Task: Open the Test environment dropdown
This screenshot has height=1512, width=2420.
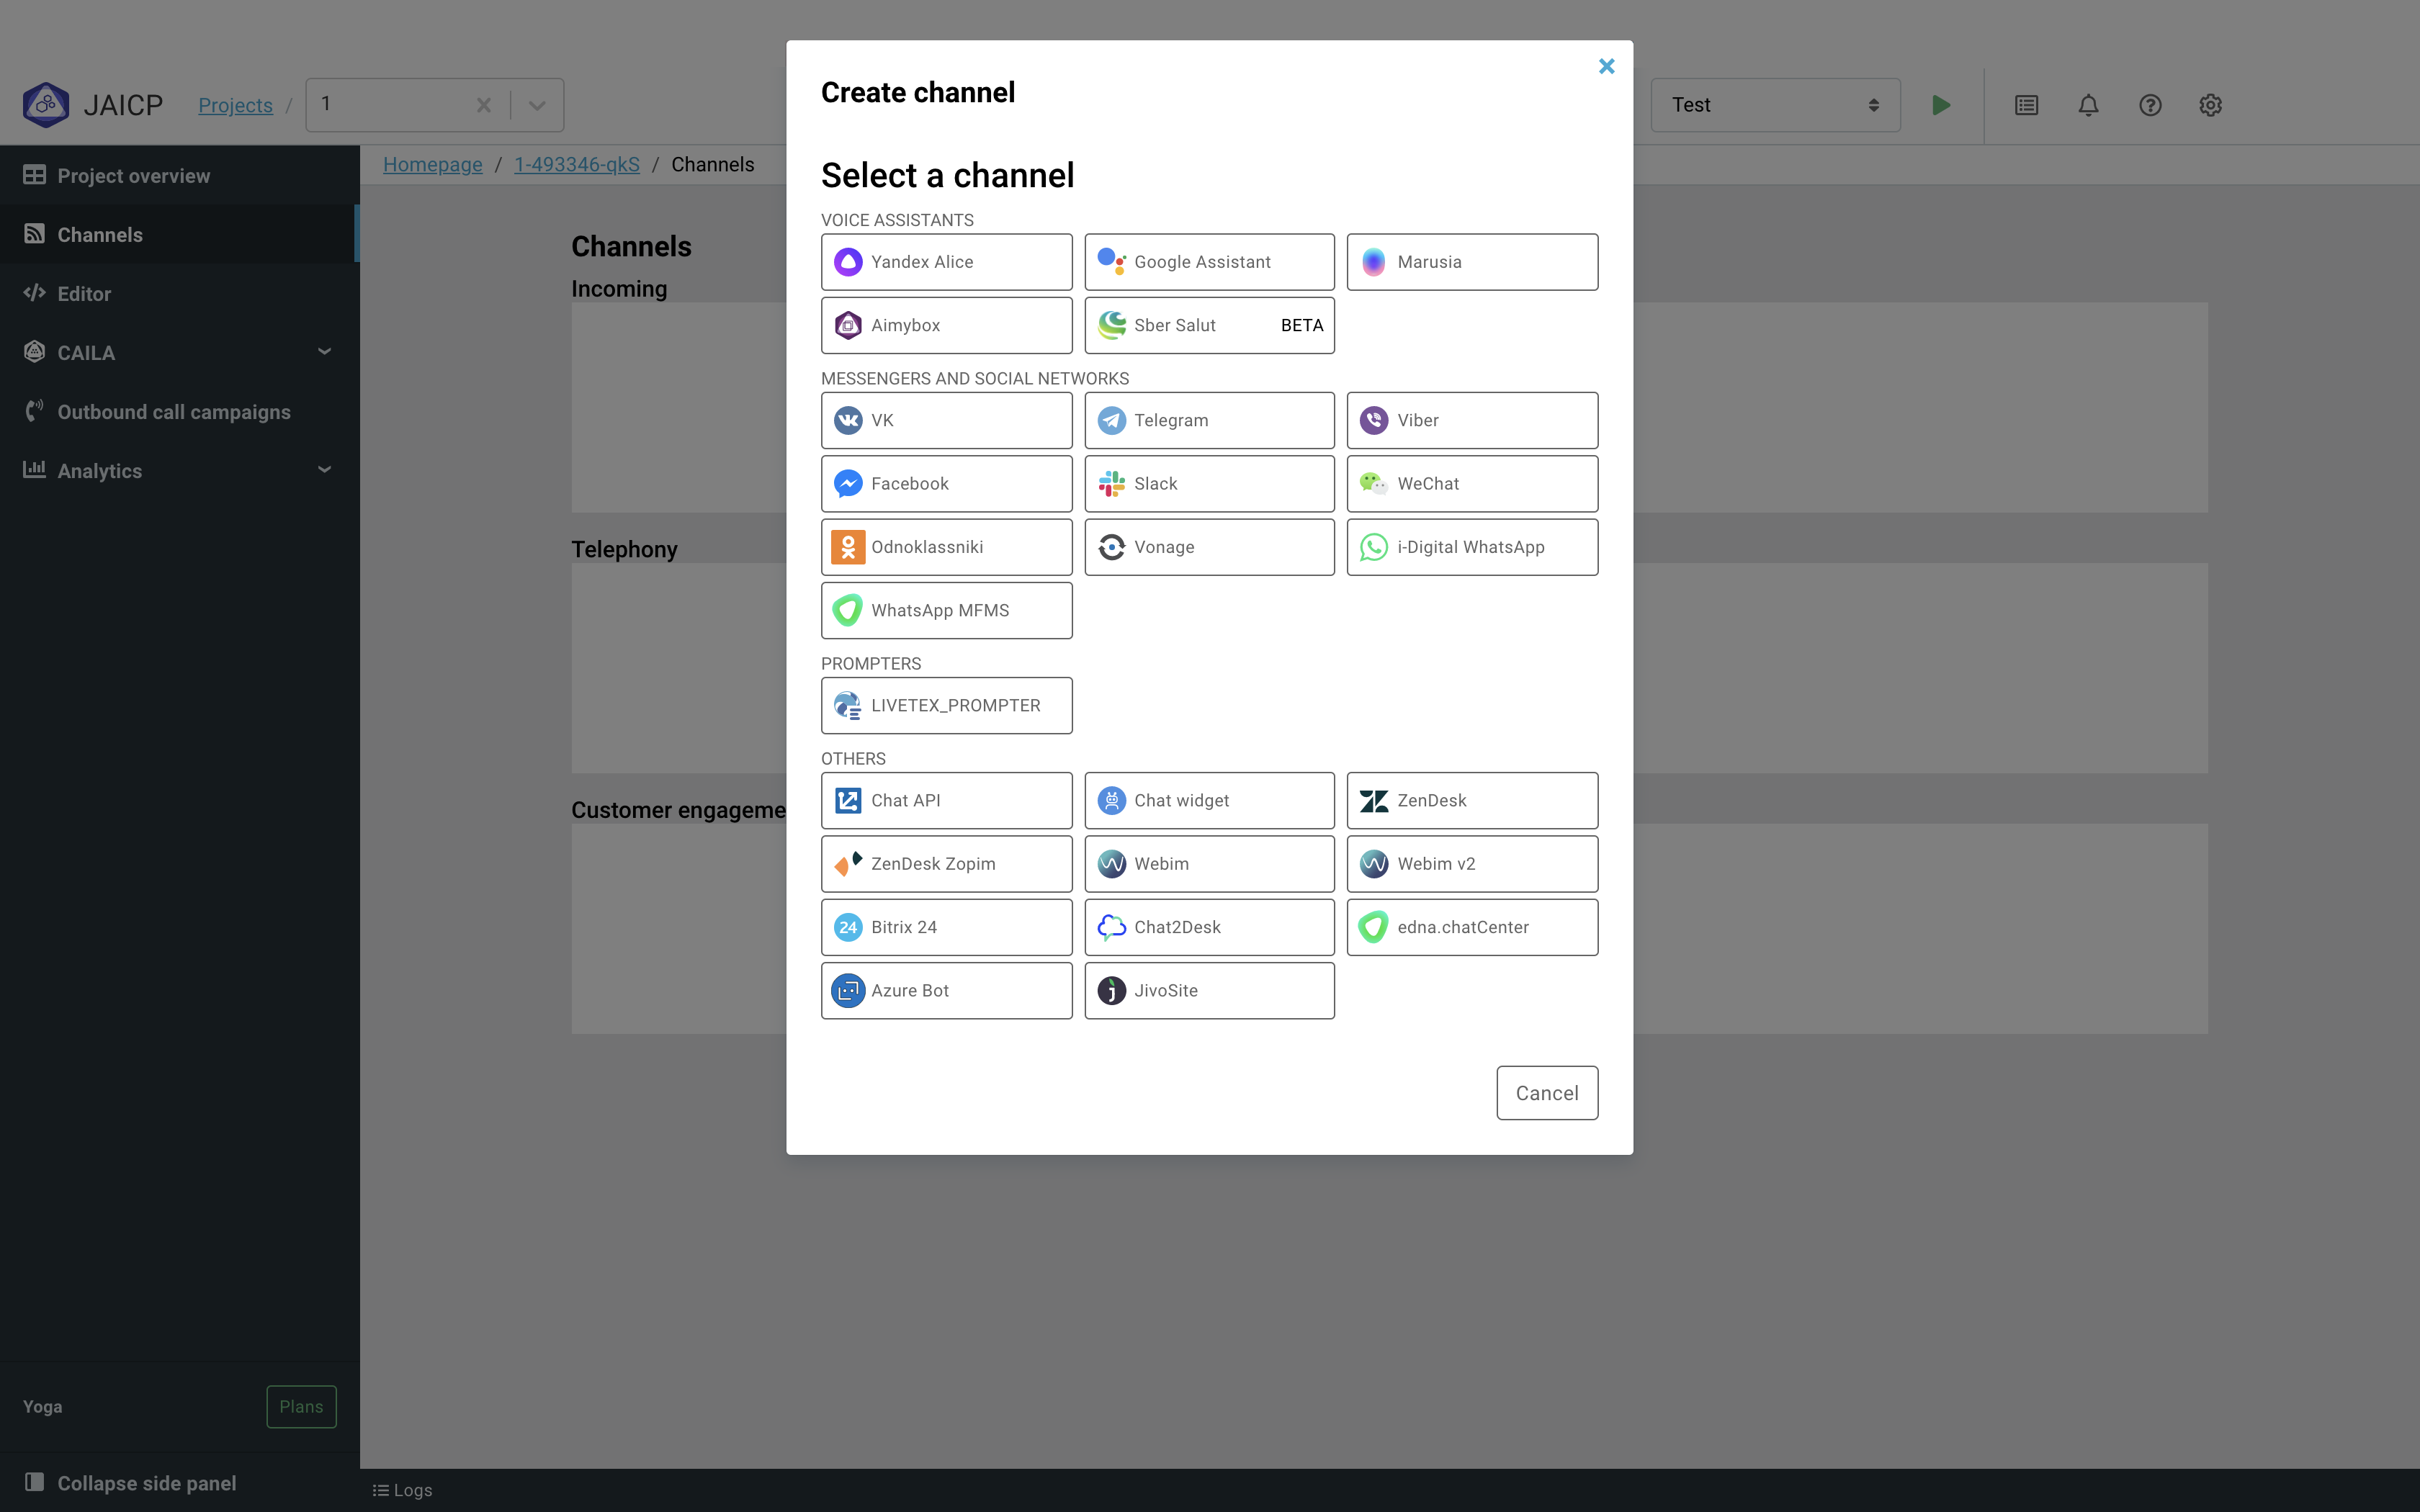Action: (x=1774, y=104)
